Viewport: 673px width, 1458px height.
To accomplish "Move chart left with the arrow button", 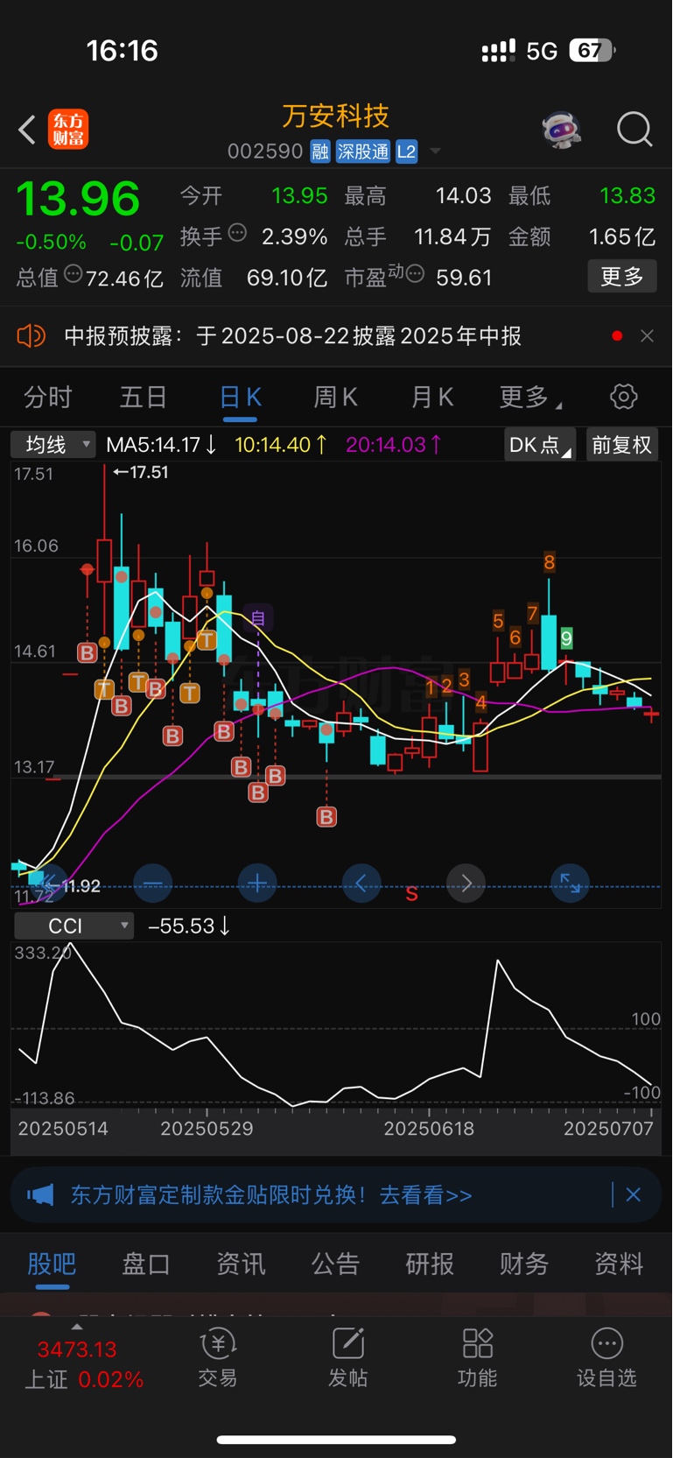I will (361, 884).
